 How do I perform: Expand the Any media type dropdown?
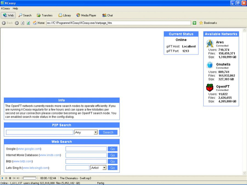click(96, 132)
